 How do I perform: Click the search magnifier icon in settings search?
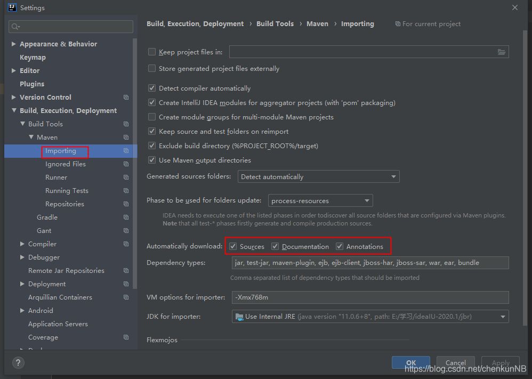coord(15,27)
